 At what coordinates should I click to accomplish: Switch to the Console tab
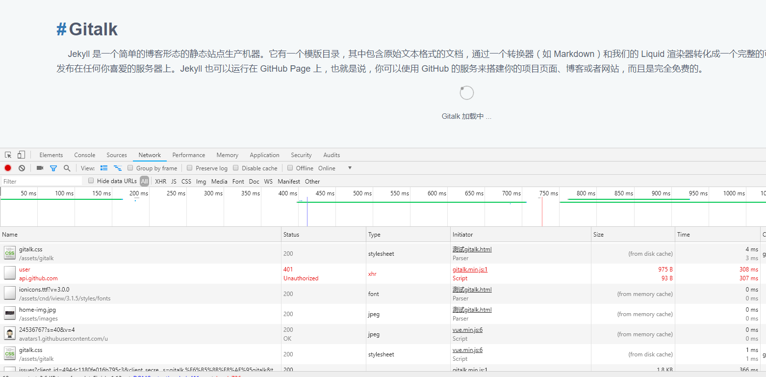[85, 155]
